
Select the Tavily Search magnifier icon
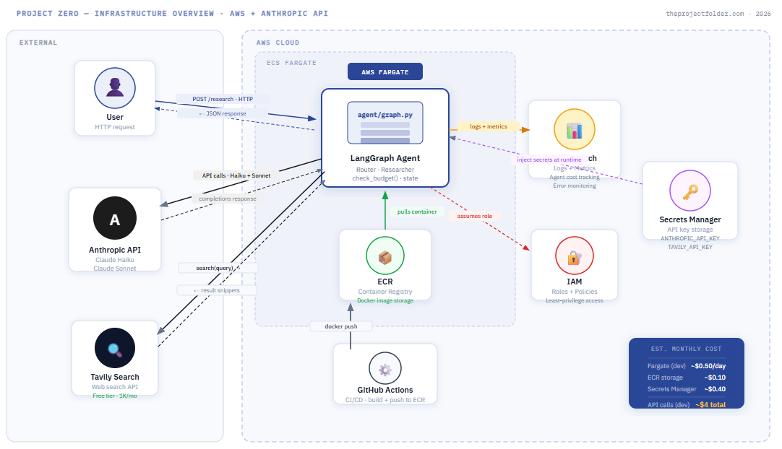click(115, 349)
